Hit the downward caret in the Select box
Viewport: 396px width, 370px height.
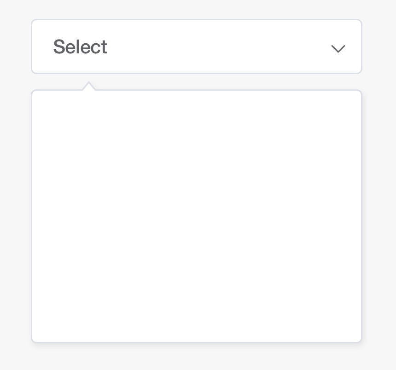338,48
